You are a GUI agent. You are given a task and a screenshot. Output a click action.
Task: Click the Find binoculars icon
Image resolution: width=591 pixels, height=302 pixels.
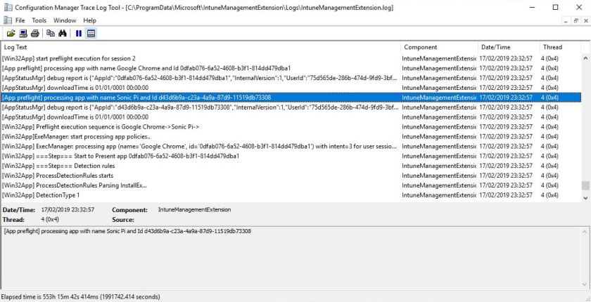[63, 33]
